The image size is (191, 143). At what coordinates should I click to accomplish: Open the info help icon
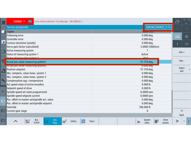[177, 44]
